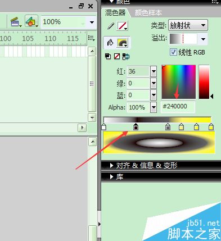Open the stroke color no-color swatch
Screen dimensions: 221x241
(123, 26)
